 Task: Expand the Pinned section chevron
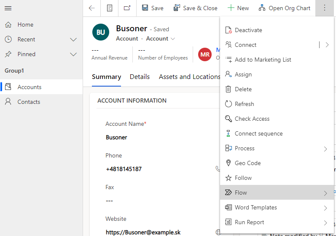click(73, 54)
